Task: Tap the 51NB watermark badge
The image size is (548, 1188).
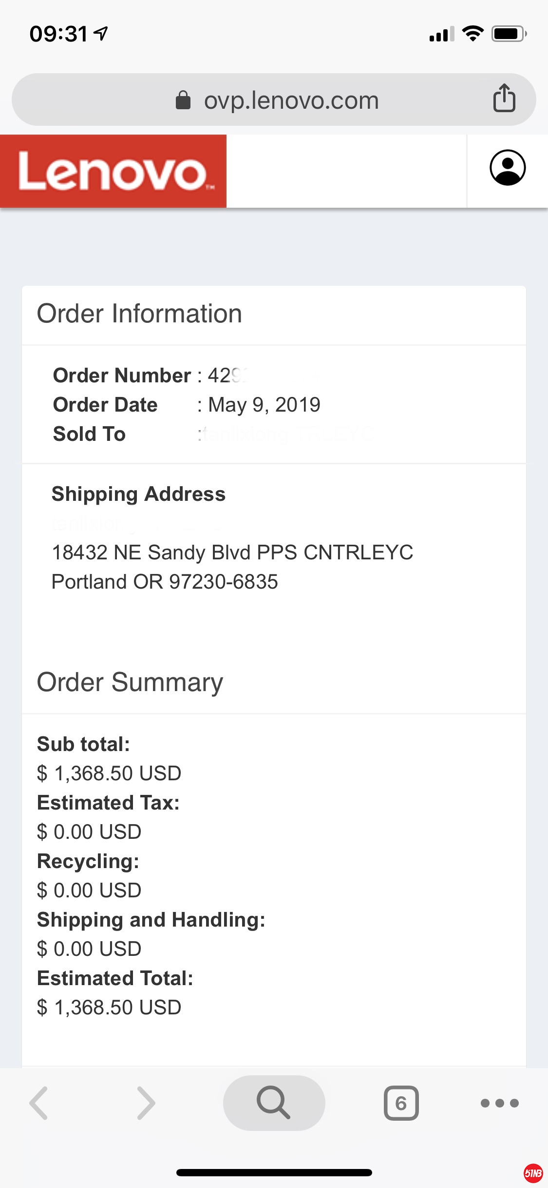Action: click(533, 1173)
